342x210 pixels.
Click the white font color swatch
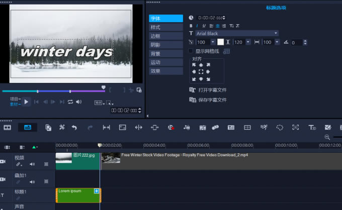220,42
